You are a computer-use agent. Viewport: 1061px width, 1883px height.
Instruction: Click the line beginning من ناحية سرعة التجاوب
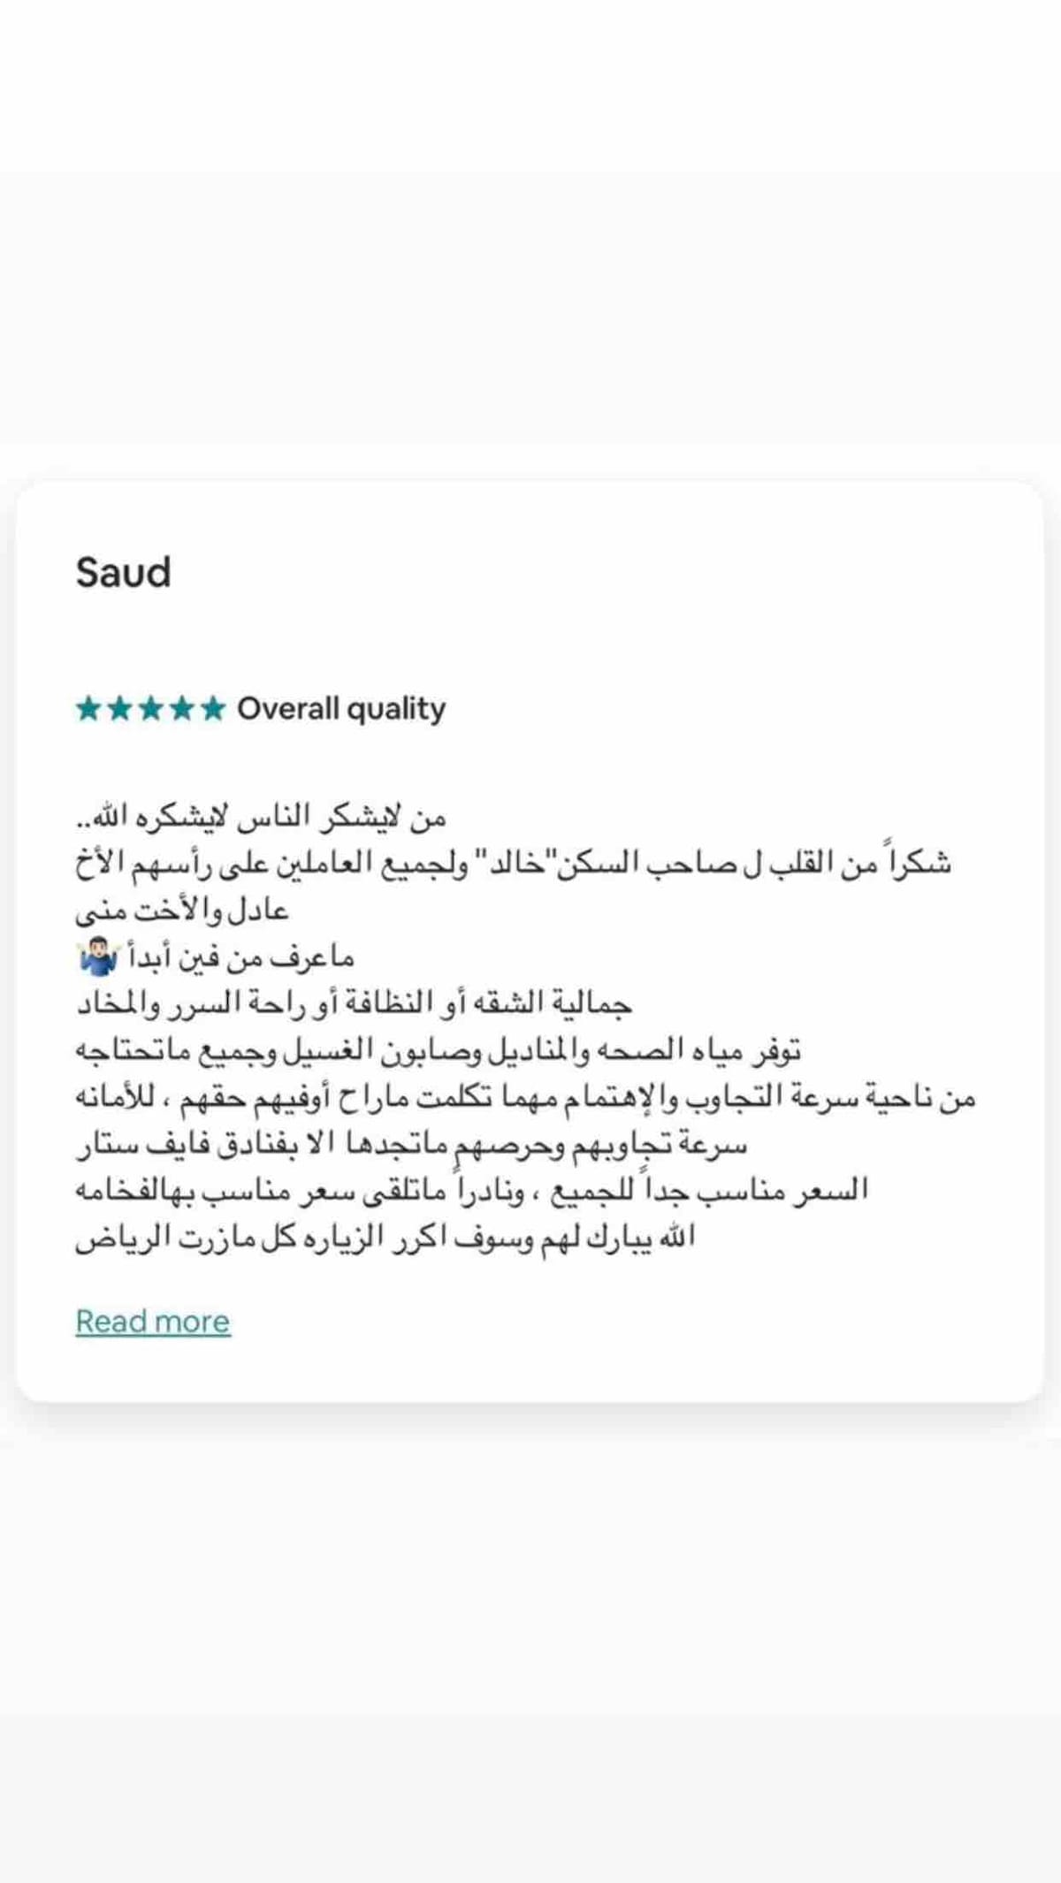point(525,1097)
